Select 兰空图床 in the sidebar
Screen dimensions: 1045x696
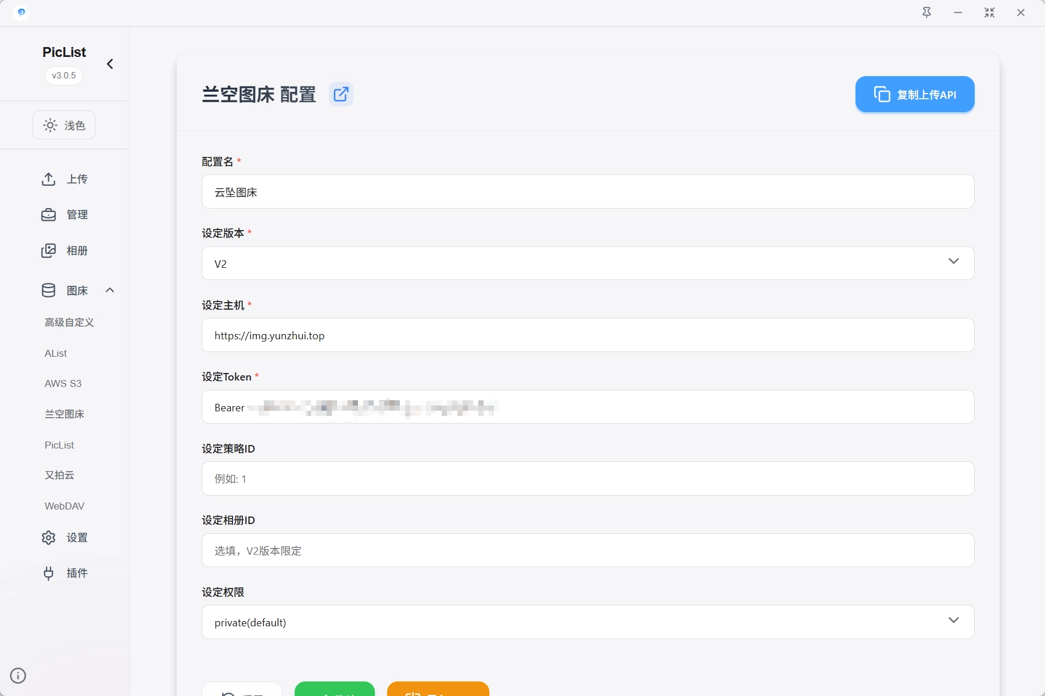tap(65, 414)
